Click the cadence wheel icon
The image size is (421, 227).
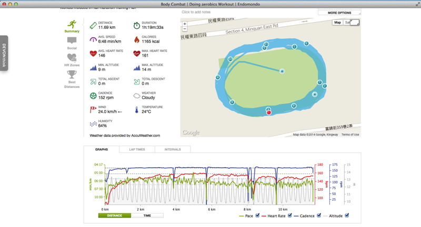(x=93, y=96)
